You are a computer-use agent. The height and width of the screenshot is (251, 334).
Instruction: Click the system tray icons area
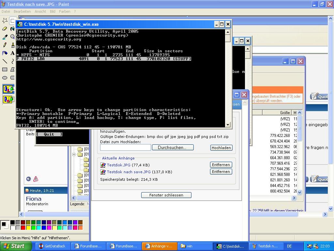point(313,246)
